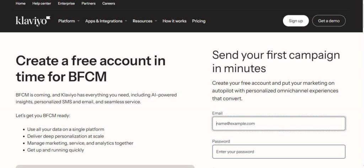
Task: Click the Email field label
Action: [x=217, y=113]
